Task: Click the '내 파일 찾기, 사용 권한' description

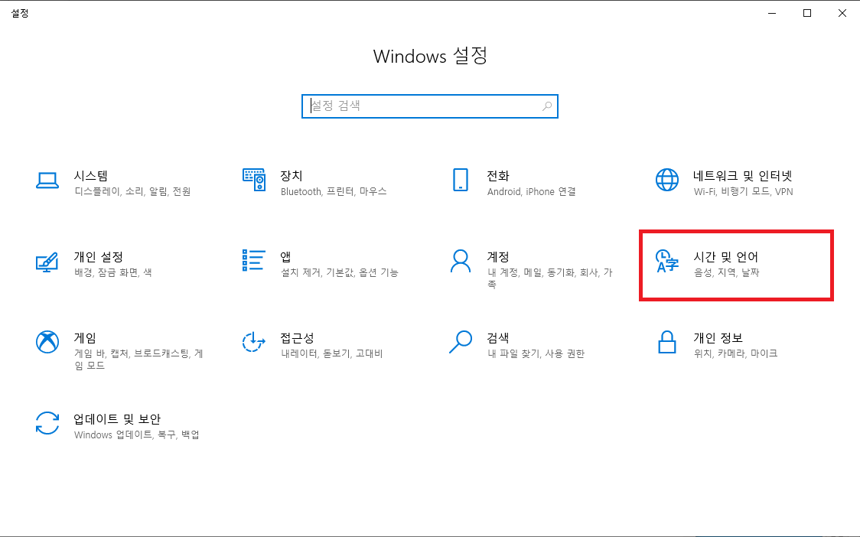Action: tap(536, 354)
